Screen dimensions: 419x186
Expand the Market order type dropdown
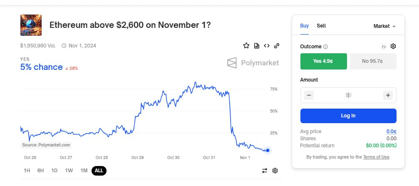pyautogui.click(x=384, y=26)
